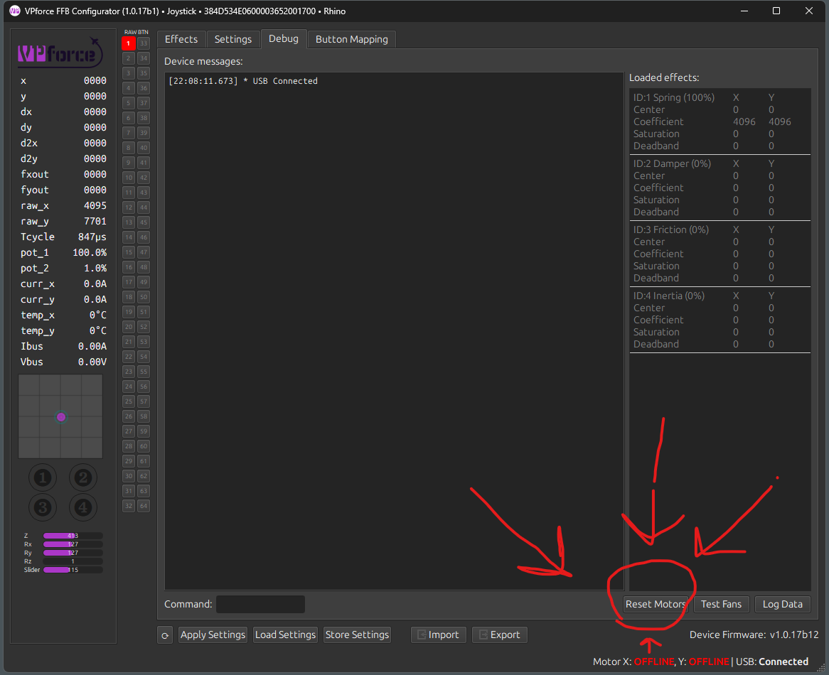The height and width of the screenshot is (675, 829).
Task: Click raw button indicator 1
Action: pyautogui.click(x=129, y=43)
